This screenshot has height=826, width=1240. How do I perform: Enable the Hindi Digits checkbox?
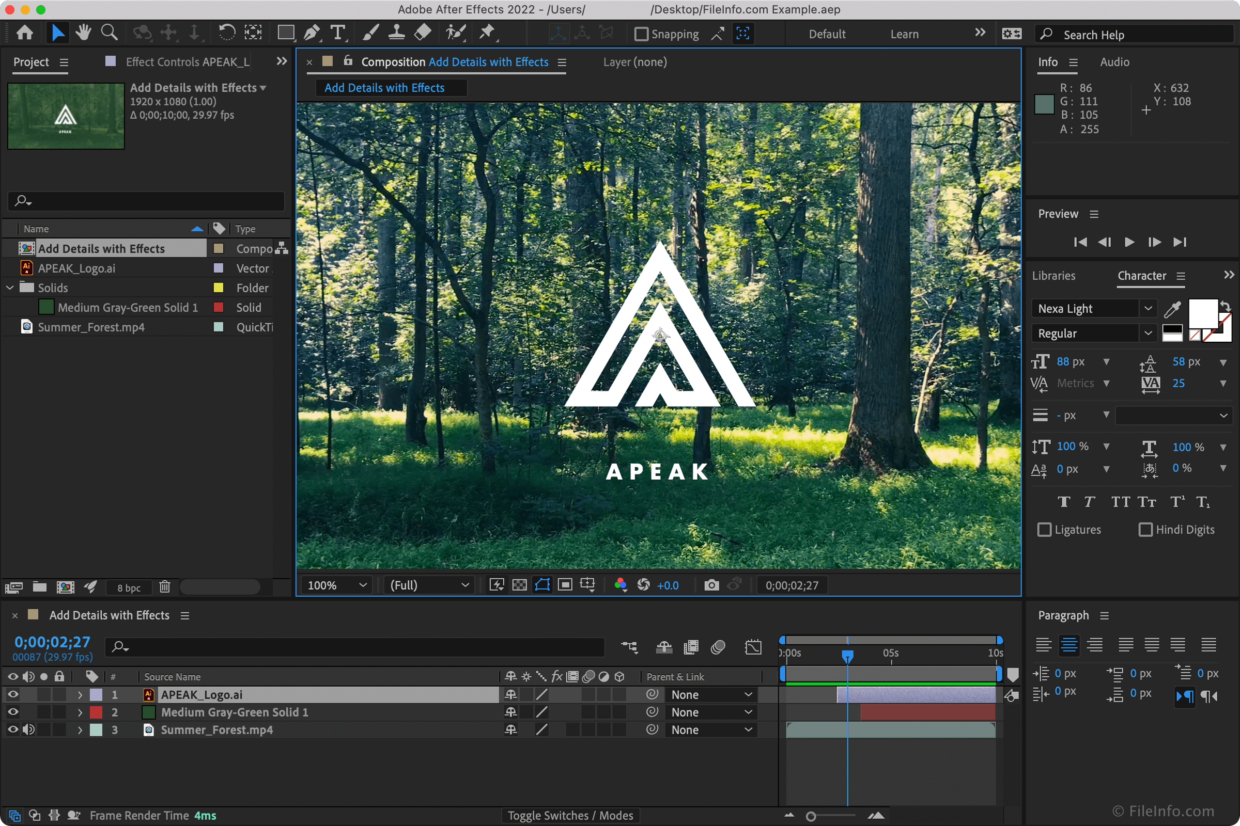(x=1145, y=530)
